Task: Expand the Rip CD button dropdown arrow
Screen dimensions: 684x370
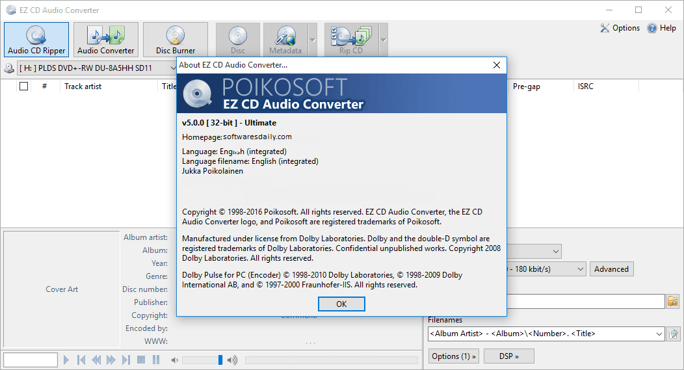Action: [x=384, y=40]
